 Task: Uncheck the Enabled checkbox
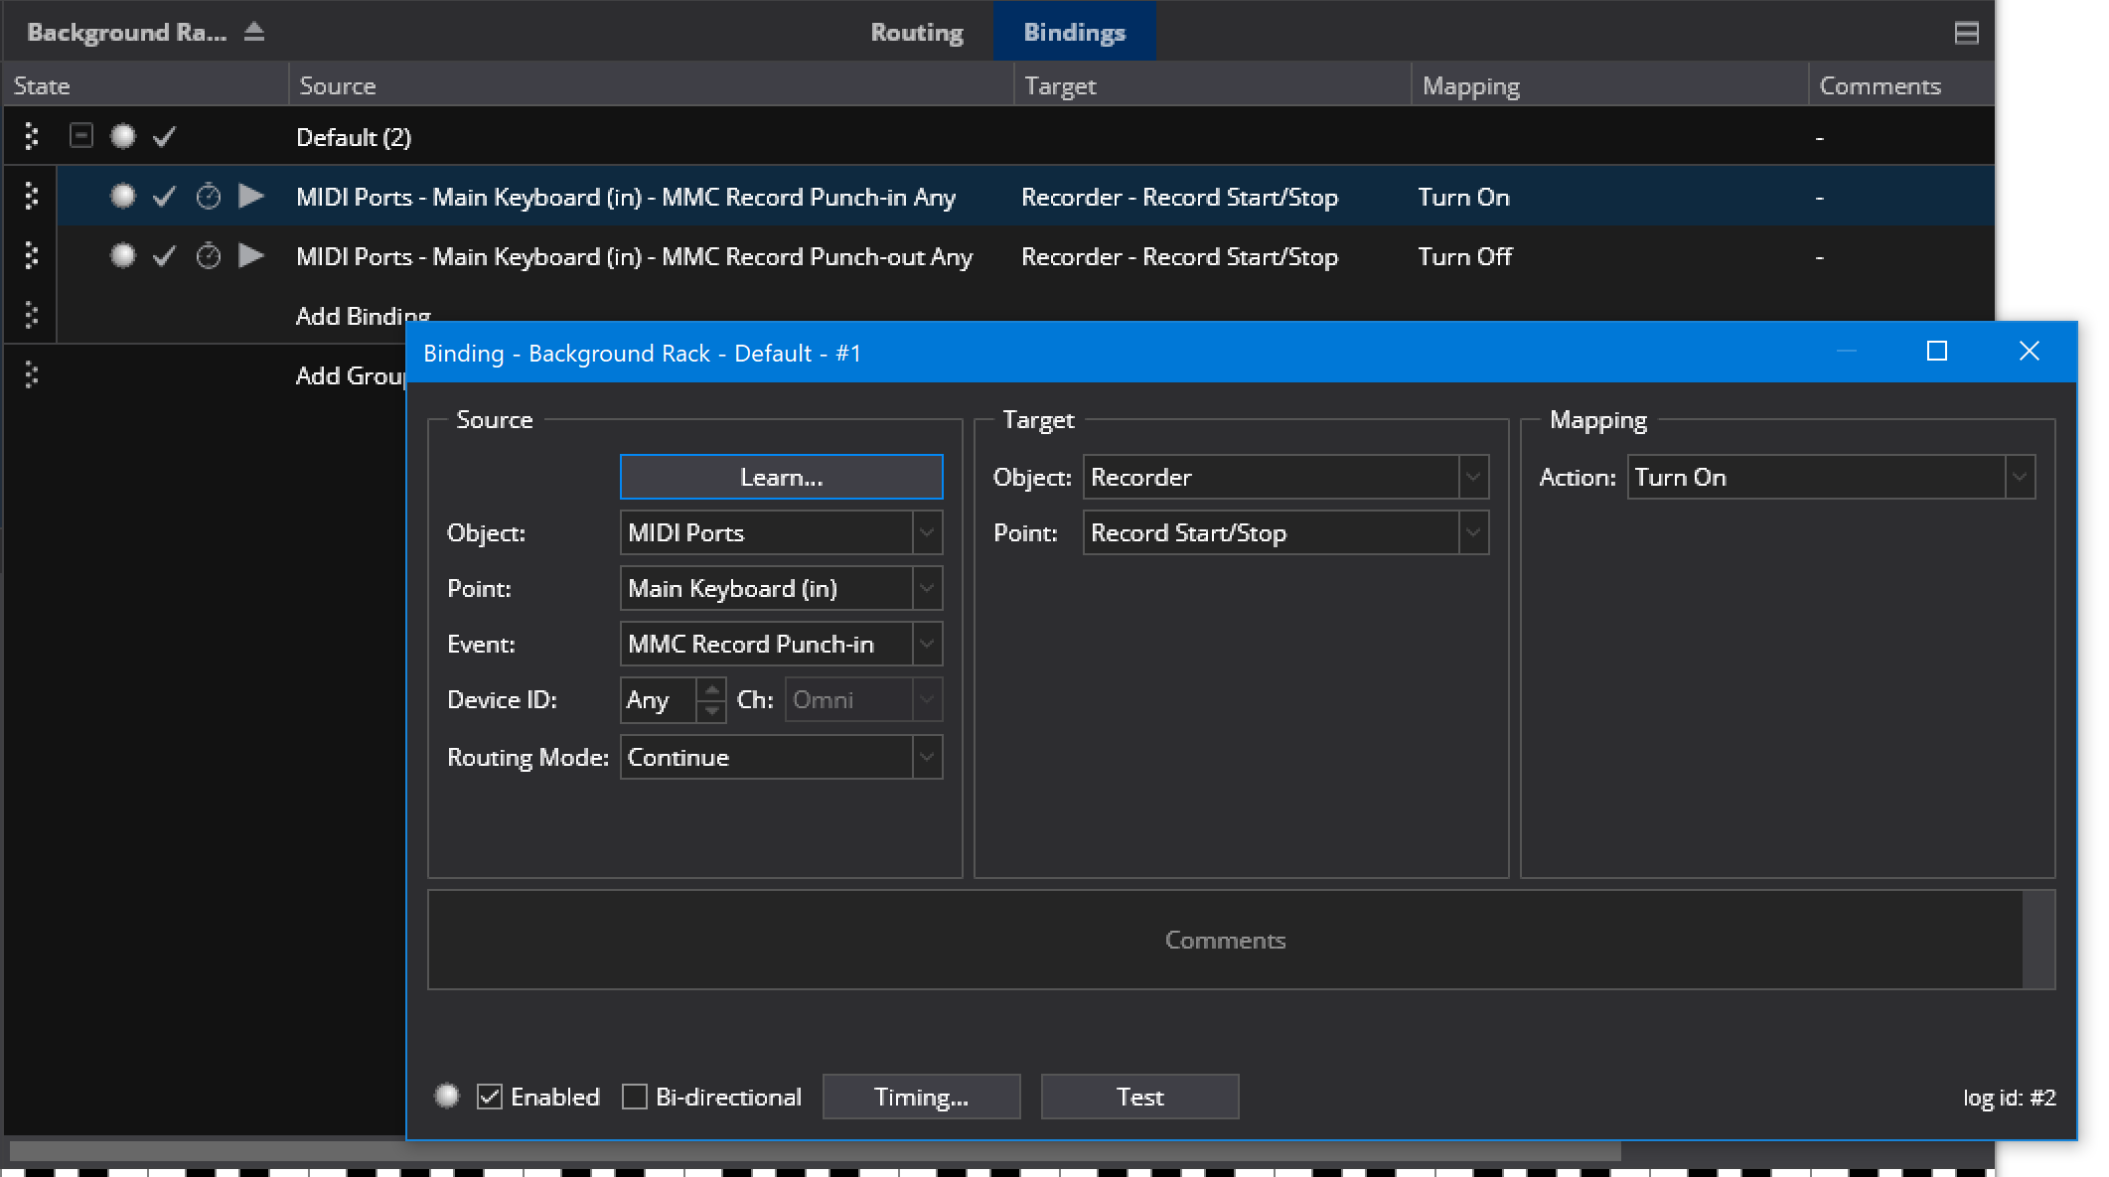pyautogui.click(x=490, y=1097)
